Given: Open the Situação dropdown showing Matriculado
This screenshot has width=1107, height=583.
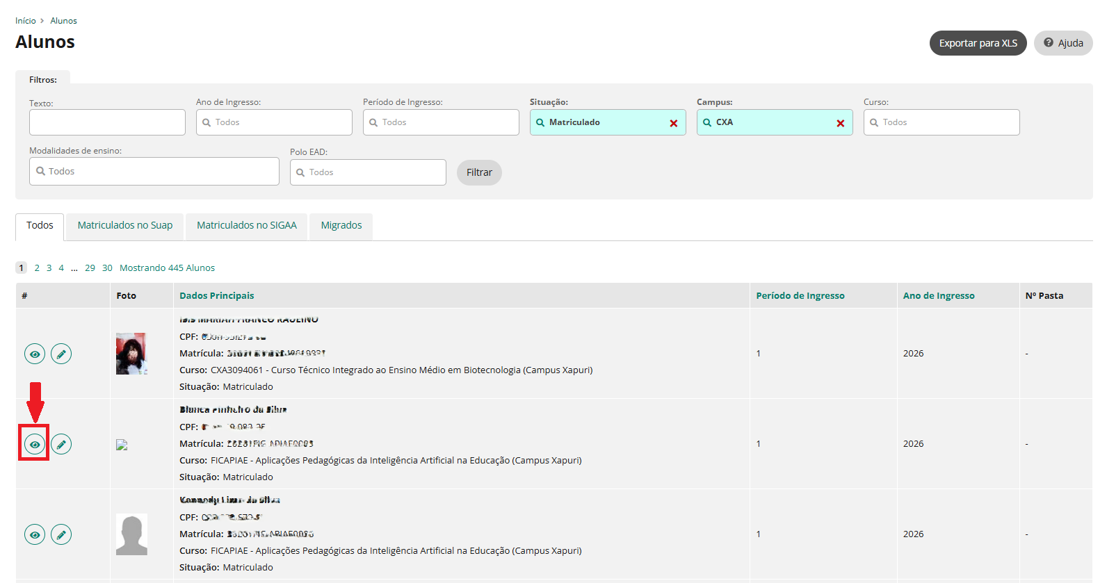Looking at the screenshot, I should click(x=608, y=122).
